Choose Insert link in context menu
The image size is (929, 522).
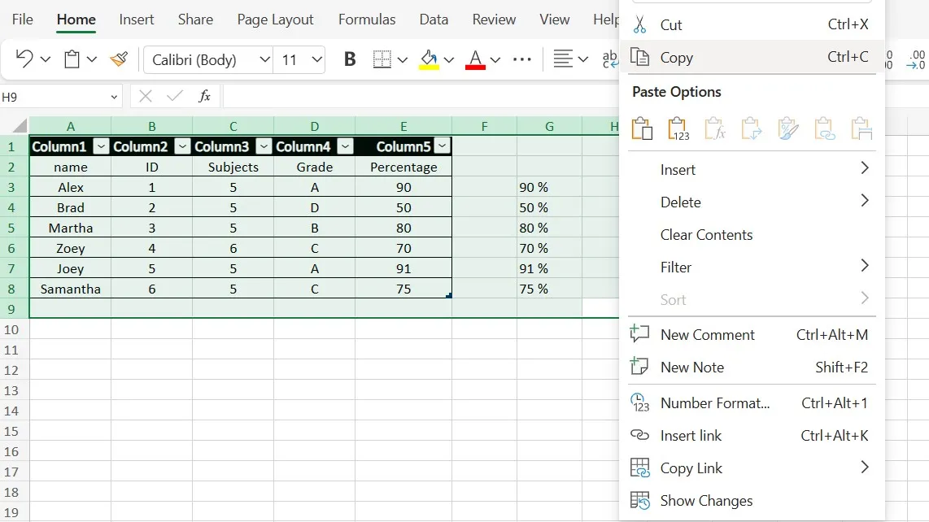coord(752,436)
